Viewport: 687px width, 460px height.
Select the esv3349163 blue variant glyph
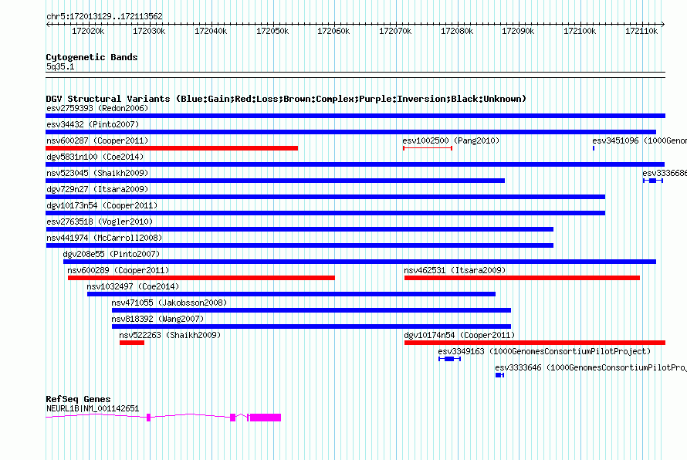point(449,359)
